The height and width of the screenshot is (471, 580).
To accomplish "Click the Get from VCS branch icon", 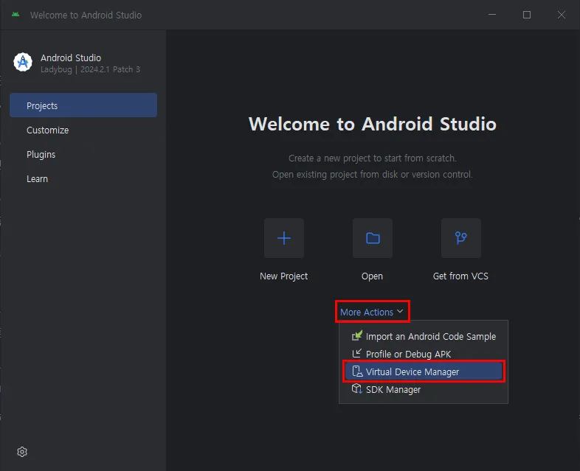I will (x=461, y=238).
